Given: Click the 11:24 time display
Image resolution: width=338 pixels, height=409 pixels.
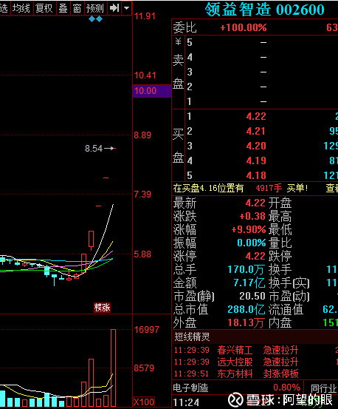Looking at the screenshot, I should click(x=186, y=402).
